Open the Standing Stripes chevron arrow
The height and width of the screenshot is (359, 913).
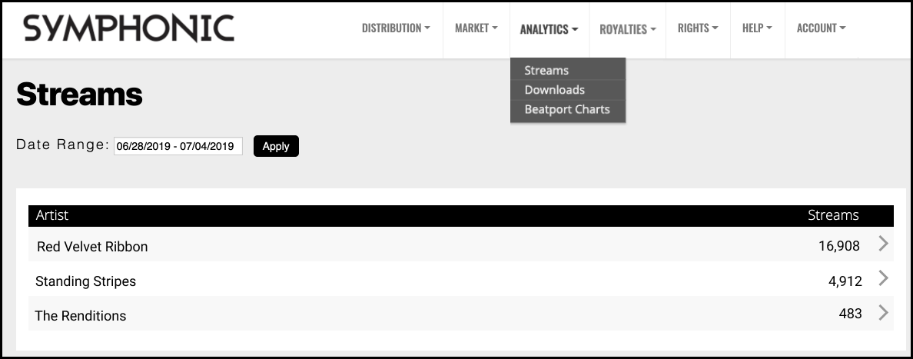pyautogui.click(x=883, y=278)
